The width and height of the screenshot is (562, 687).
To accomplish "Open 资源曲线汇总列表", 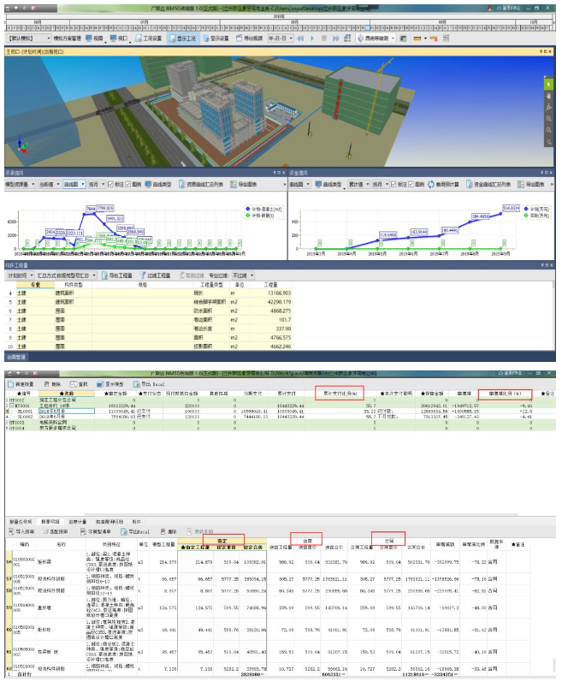I will click(x=201, y=185).
